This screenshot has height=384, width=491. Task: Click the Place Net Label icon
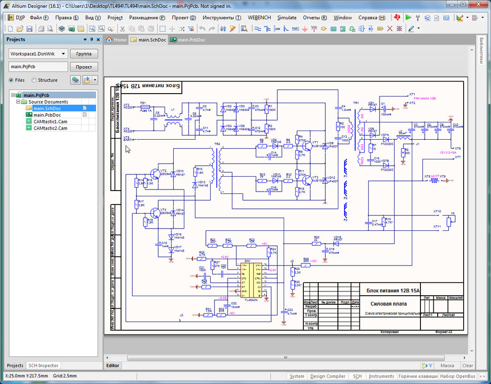click(295, 29)
